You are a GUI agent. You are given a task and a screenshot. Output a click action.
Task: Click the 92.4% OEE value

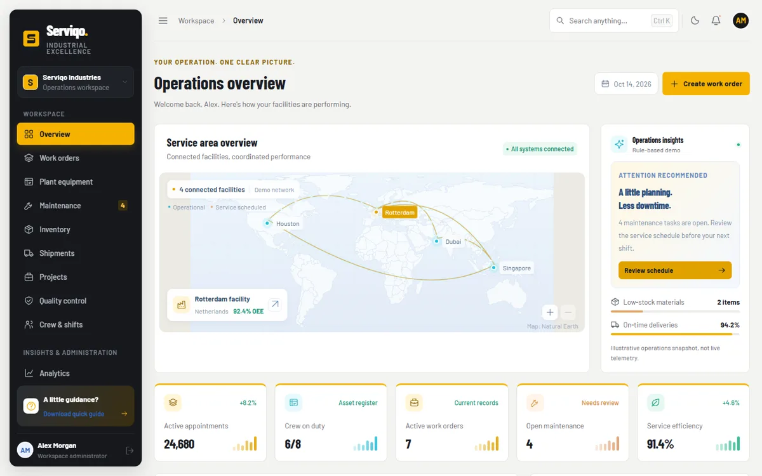(x=248, y=312)
